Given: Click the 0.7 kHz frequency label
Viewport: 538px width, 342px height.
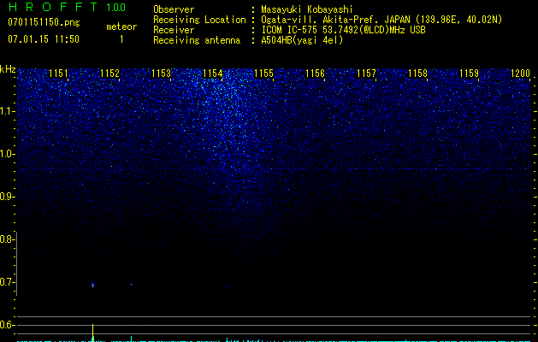Looking at the screenshot, I should tap(6, 282).
